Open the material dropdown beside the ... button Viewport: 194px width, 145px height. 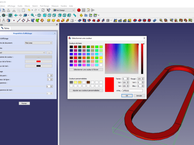tap(22, 52)
